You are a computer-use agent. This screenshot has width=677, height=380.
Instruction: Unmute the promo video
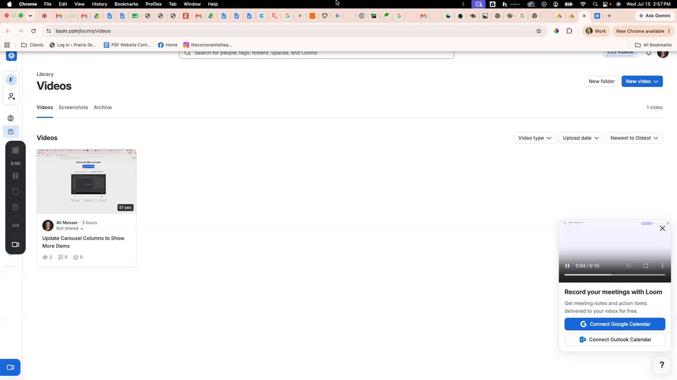click(629, 266)
